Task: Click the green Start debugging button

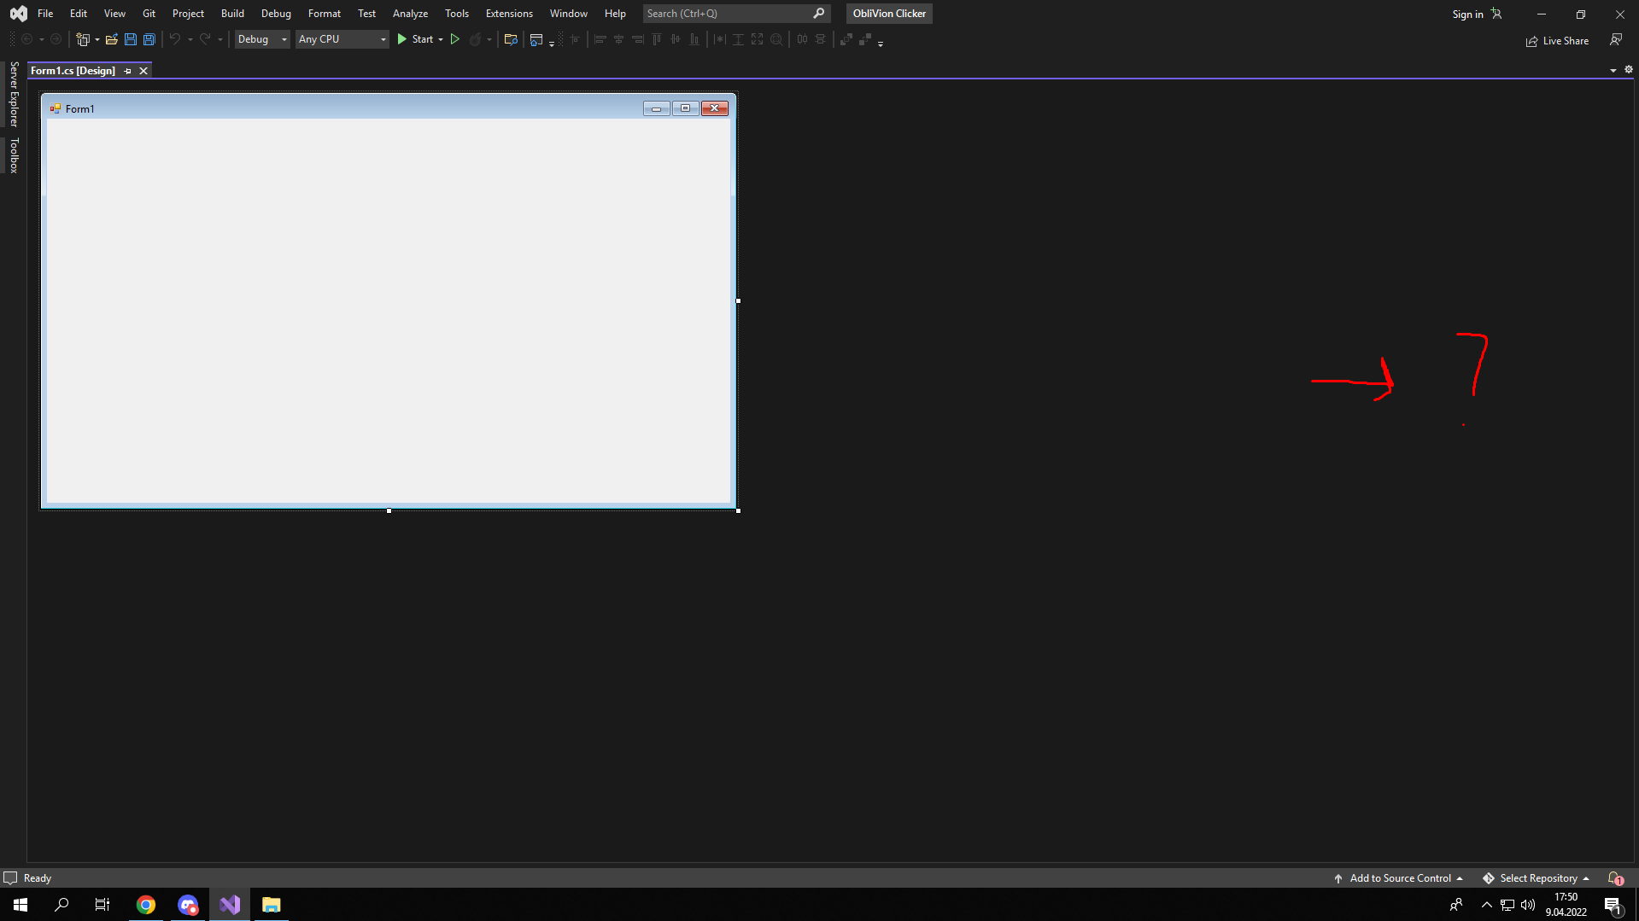Action: coord(415,39)
